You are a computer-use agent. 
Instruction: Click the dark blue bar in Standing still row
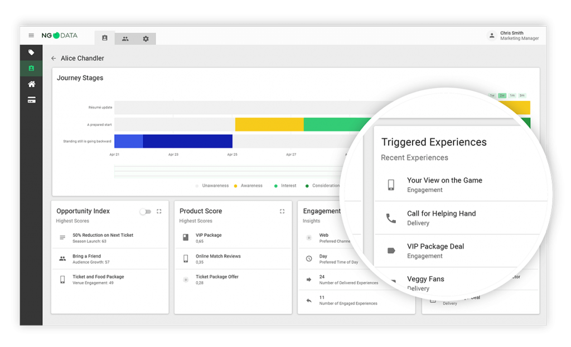pyautogui.click(x=187, y=141)
